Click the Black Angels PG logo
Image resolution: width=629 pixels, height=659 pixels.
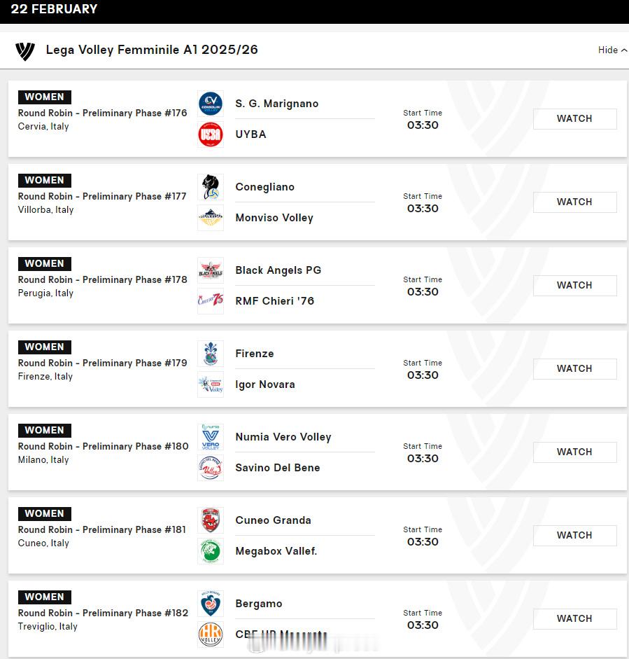click(x=211, y=270)
